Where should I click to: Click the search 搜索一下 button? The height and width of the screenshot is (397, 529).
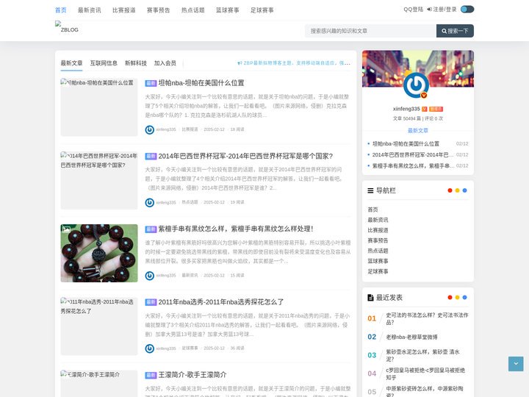455,31
